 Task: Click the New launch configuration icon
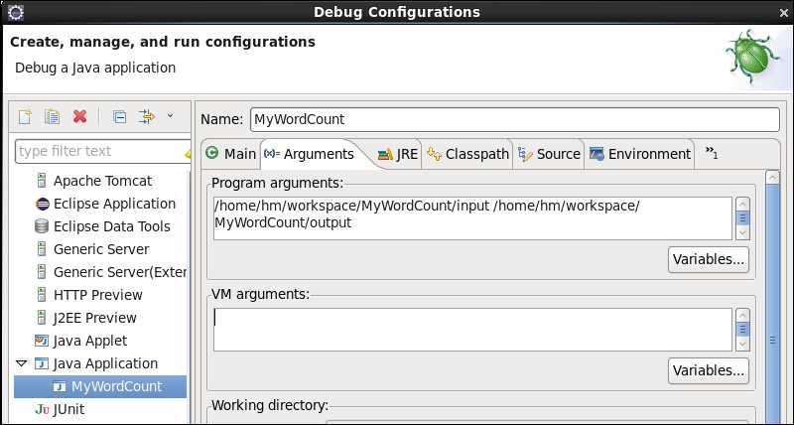click(x=26, y=116)
